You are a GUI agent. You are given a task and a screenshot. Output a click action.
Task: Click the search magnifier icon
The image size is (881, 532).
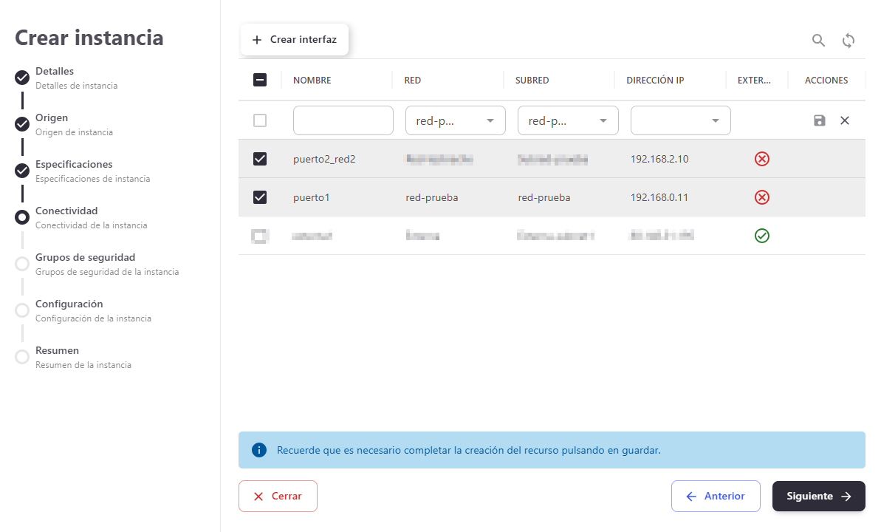(x=818, y=41)
